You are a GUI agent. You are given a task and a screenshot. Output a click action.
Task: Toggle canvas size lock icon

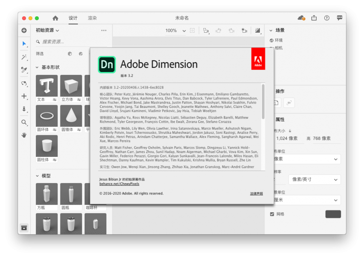tap(290, 131)
